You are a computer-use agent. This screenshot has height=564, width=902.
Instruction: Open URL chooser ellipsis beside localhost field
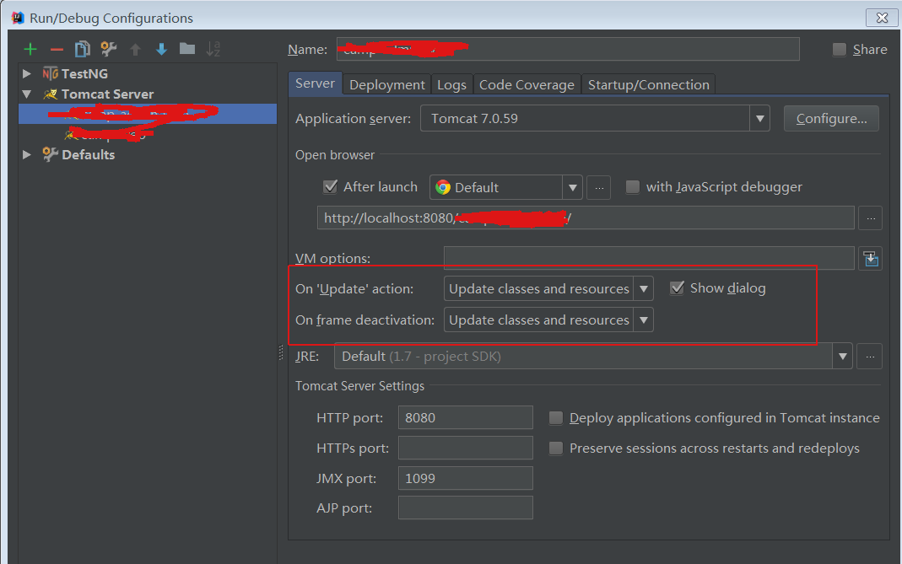pos(871,218)
